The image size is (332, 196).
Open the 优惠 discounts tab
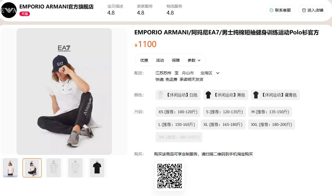(144, 60)
